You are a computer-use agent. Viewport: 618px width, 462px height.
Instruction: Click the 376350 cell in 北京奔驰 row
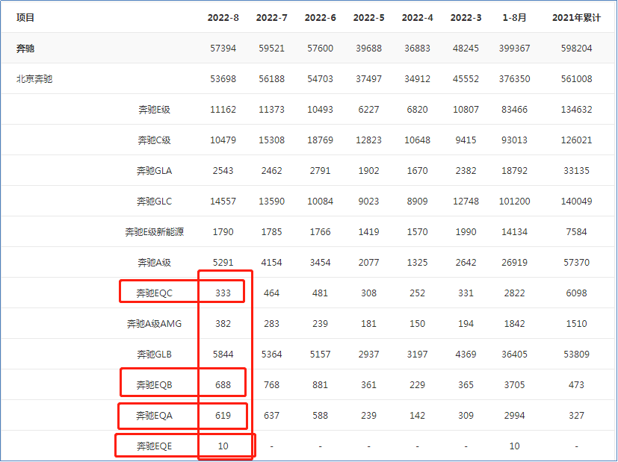pyautogui.click(x=514, y=78)
